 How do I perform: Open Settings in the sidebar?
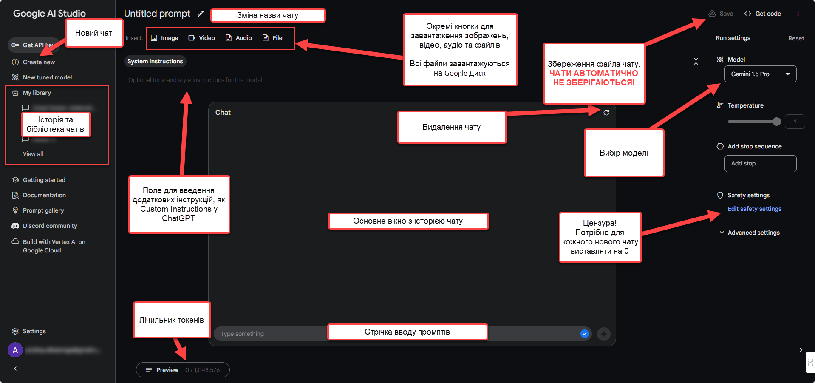[28, 331]
